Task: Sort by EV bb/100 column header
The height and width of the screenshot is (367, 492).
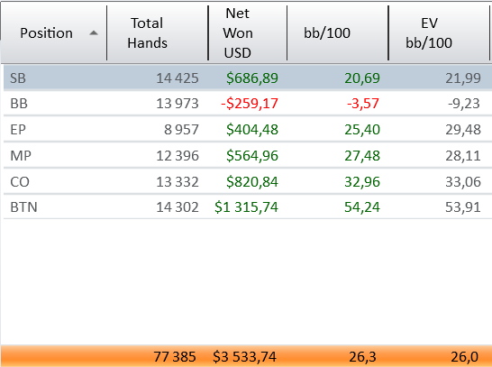Action: point(439,33)
